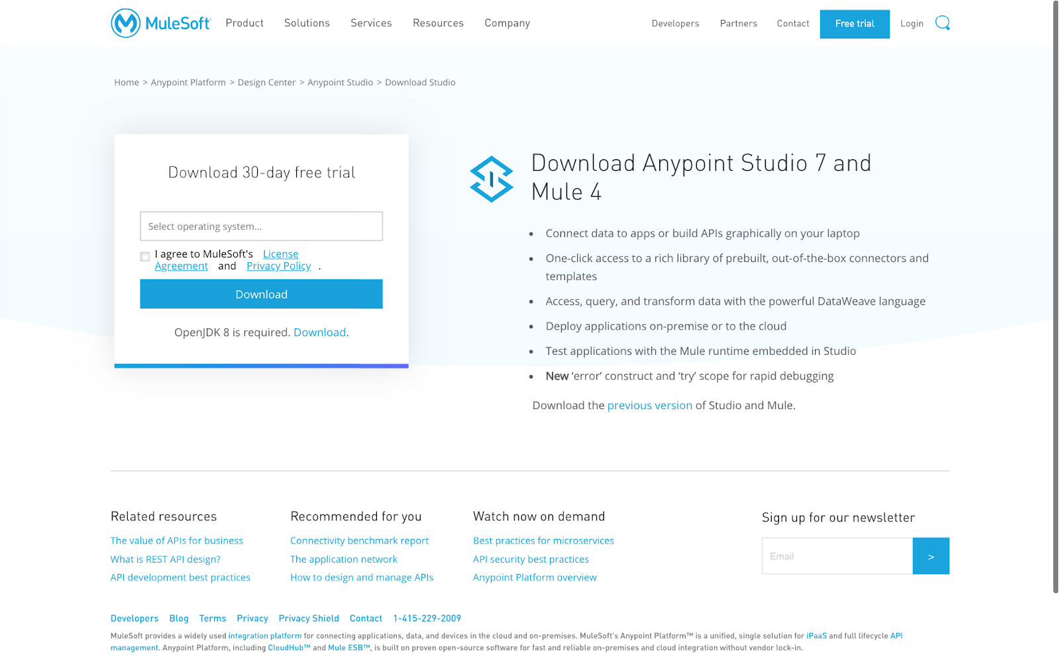This screenshot has width=1060, height=660.
Task: Click 'Watch now on demand' heading
Action: 539,516
